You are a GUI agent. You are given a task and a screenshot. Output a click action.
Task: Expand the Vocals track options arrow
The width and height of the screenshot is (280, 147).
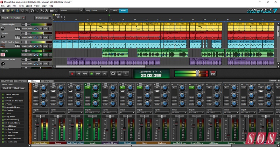(50, 55)
